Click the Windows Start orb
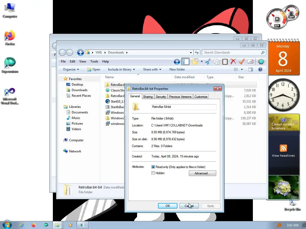Viewport: 306px width, 229px height. (7, 225)
